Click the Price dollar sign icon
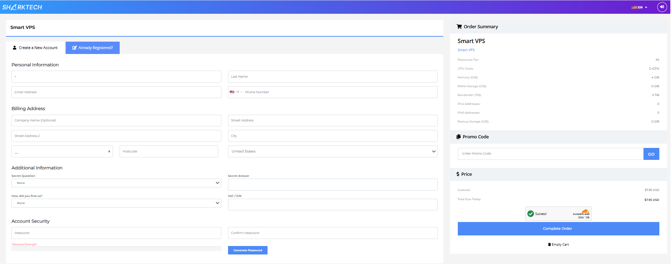The height and width of the screenshot is (264, 671). click(458, 174)
